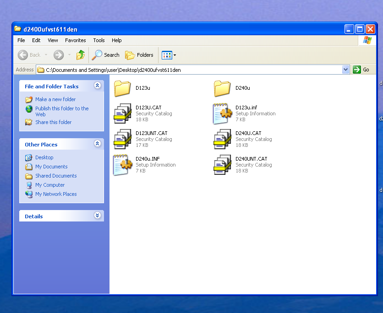The height and width of the screenshot is (313, 383).
Task: Open the File menu
Action: [x=21, y=40]
